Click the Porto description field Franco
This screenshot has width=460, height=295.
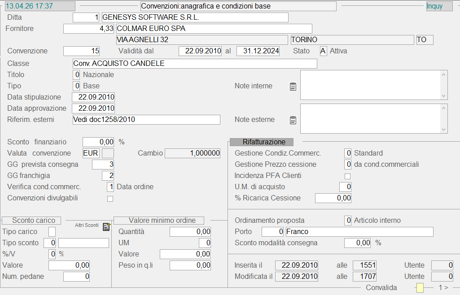359,232
